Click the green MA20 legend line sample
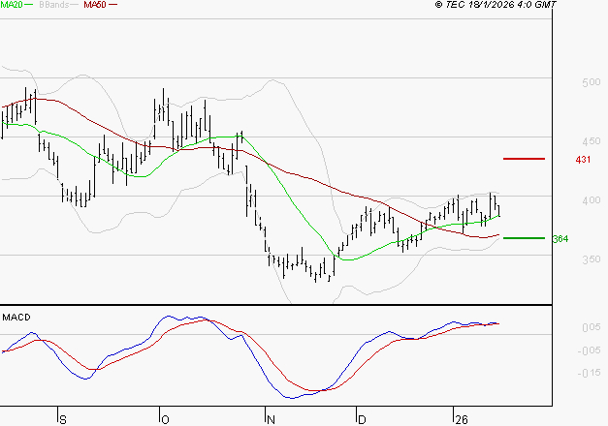This screenshot has width=608, height=426. (32, 5)
